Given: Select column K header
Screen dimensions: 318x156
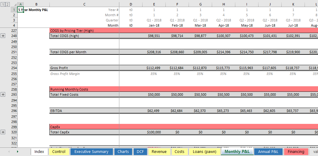Looking at the screenshot, I should [x=293, y=4].
